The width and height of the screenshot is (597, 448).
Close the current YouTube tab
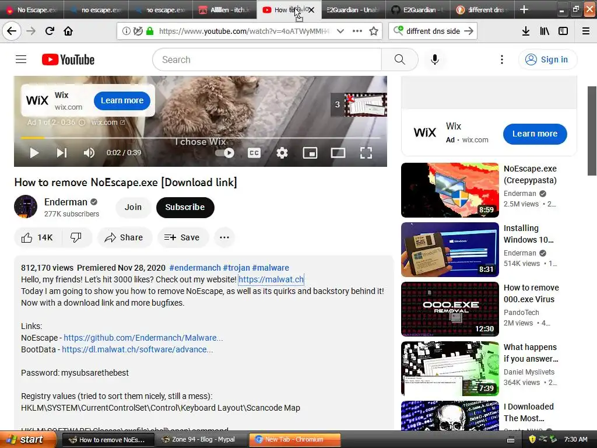pos(311,10)
